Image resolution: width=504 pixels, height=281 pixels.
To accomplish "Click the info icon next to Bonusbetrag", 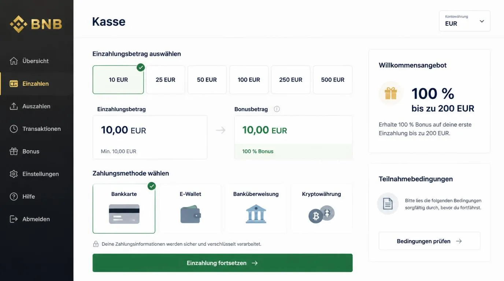I will pos(277,109).
